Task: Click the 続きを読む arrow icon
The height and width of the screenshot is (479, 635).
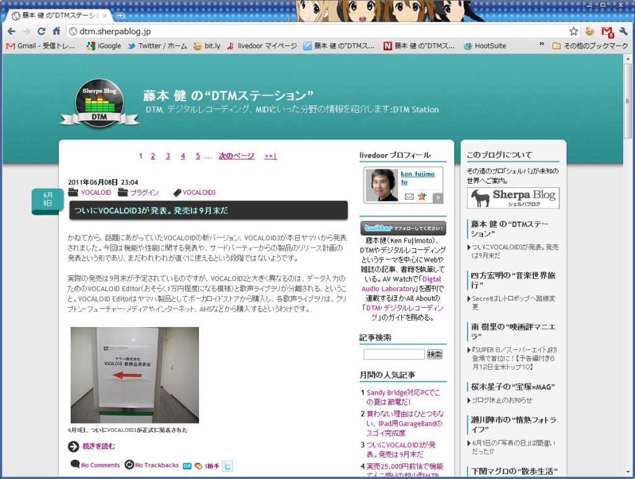Action: [74, 447]
